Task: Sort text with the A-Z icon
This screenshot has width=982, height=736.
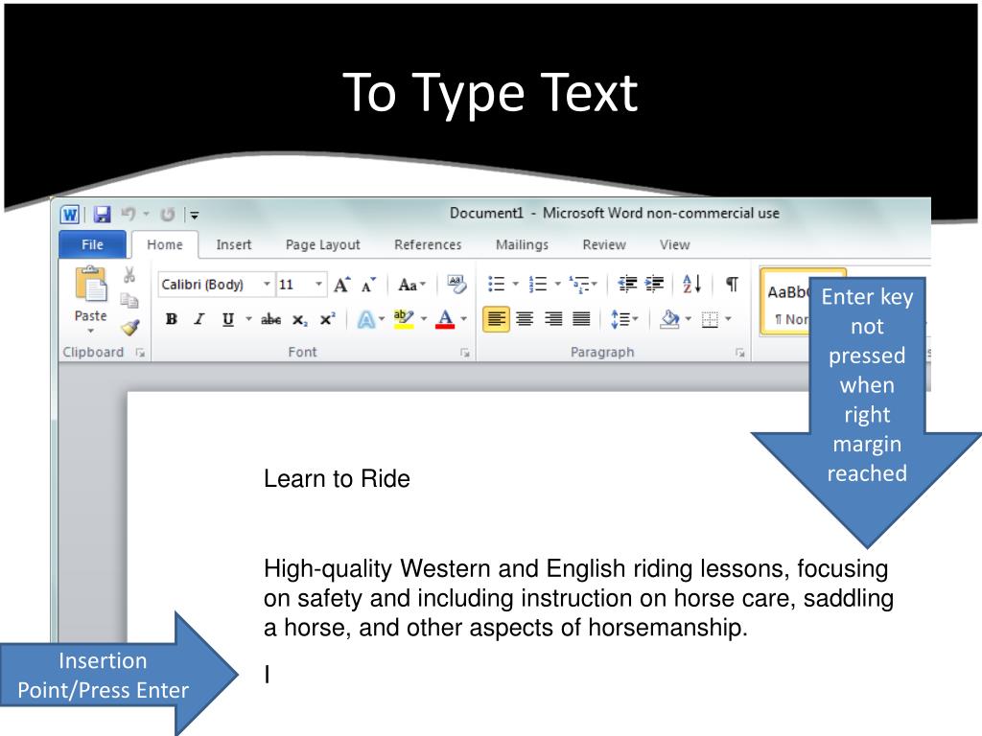Action: click(691, 284)
